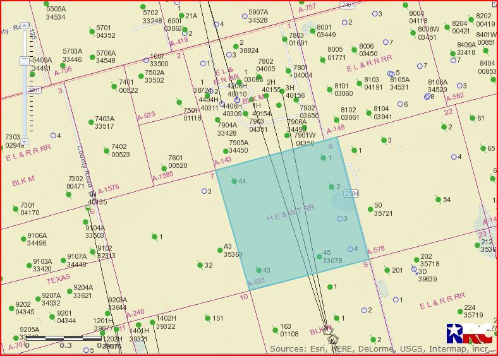Select directional well symbol 3D 39639
Image resolution: width=498 pixels, height=356 pixels.
(x=414, y=270)
